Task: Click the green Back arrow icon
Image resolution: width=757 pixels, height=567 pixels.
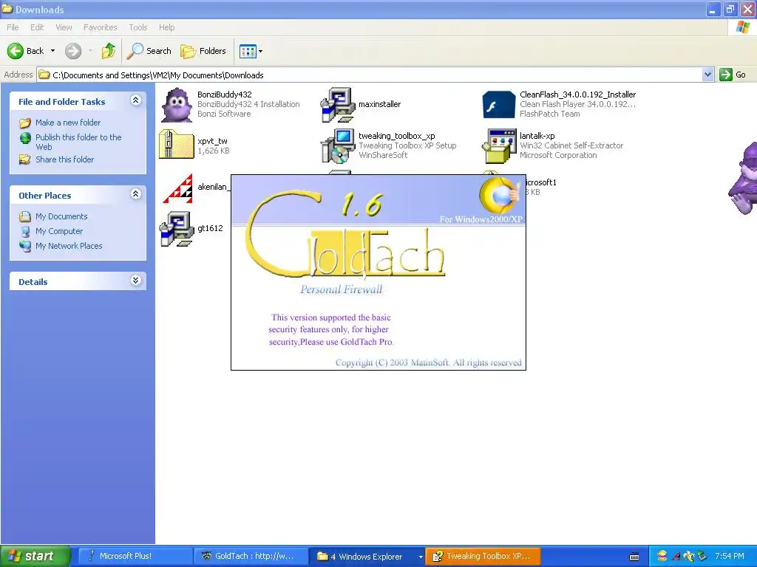Action: (x=15, y=51)
